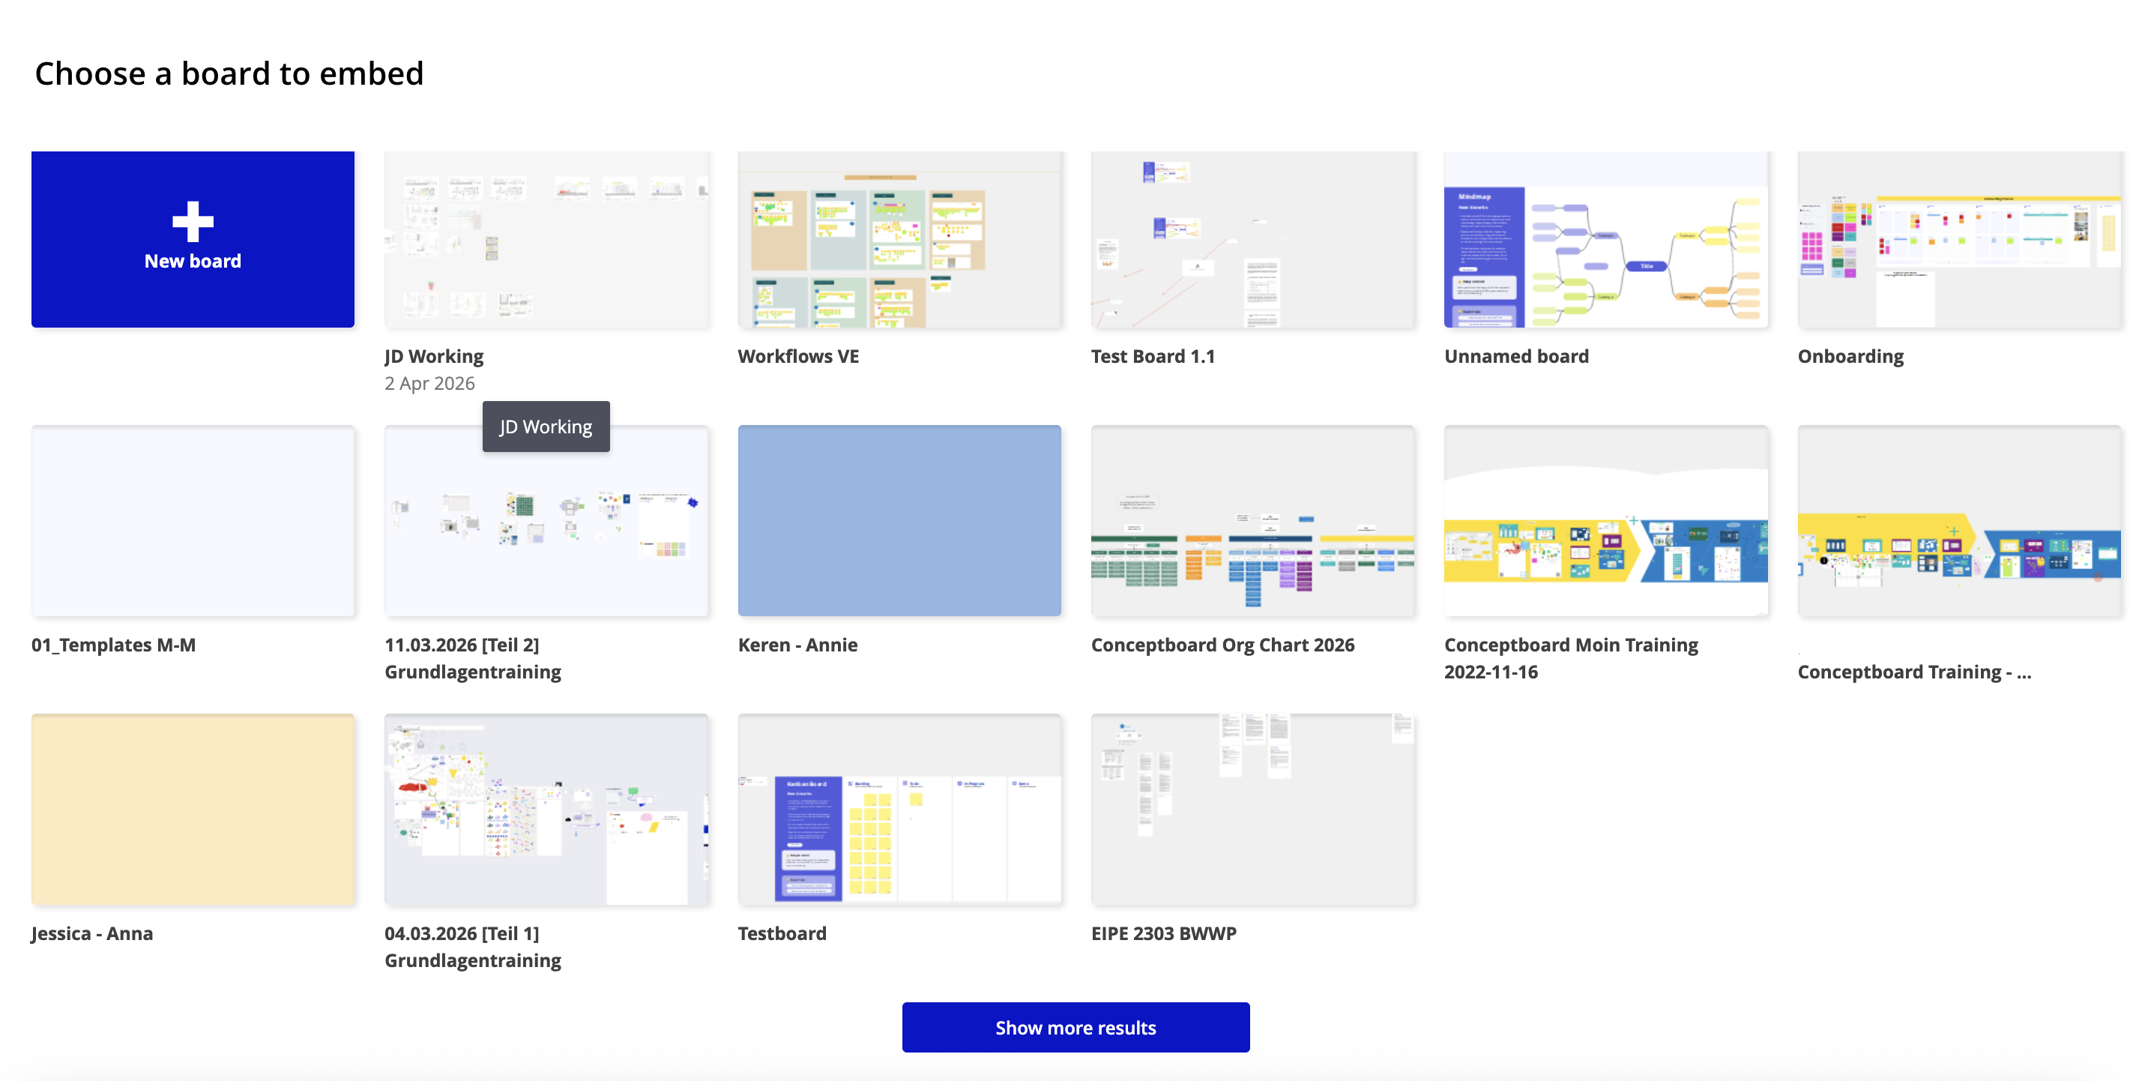Open the Conceptboard Moin Training 2022-11-16 board
This screenshot has width=2151, height=1081.
(1605, 521)
